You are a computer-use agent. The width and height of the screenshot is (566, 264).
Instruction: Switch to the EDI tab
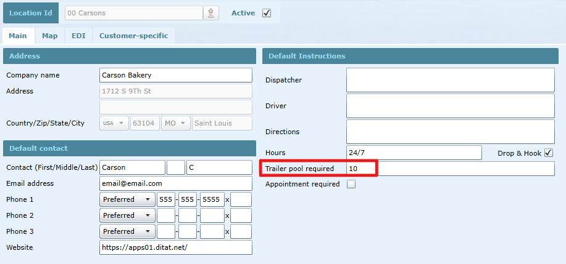pos(78,36)
